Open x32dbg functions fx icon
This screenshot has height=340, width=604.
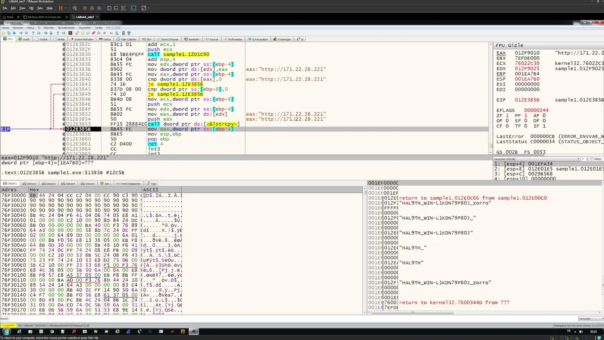coord(99,33)
